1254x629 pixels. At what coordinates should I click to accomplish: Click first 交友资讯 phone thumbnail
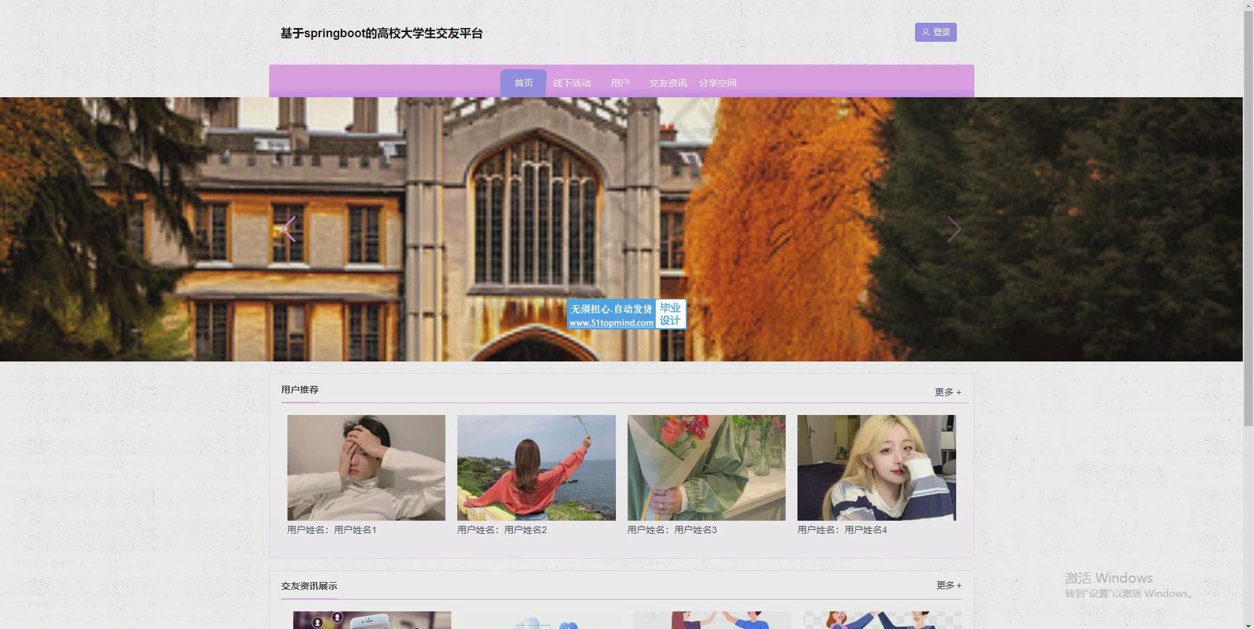pyautogui.click(x=372, y=620)
